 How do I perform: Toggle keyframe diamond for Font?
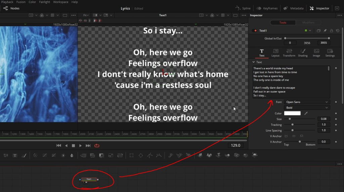coord(336,102)
